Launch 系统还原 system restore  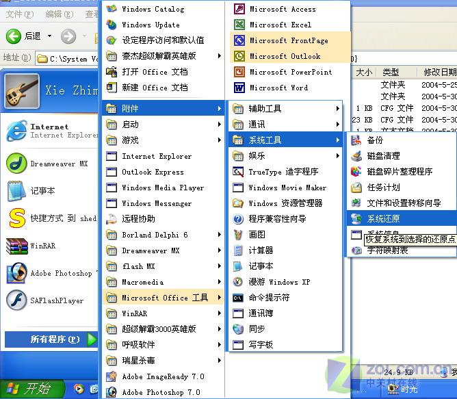pyautogui.click(x=402, y=218)
